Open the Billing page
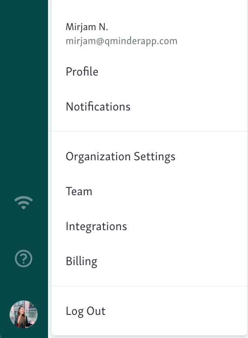 click(149, 261)
